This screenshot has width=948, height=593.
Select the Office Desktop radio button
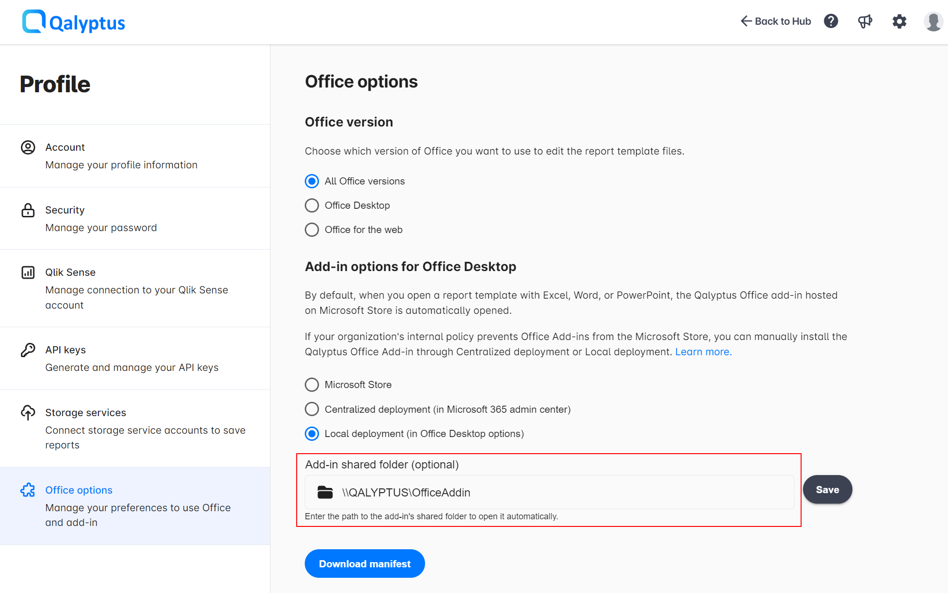[x=311, y=205]
